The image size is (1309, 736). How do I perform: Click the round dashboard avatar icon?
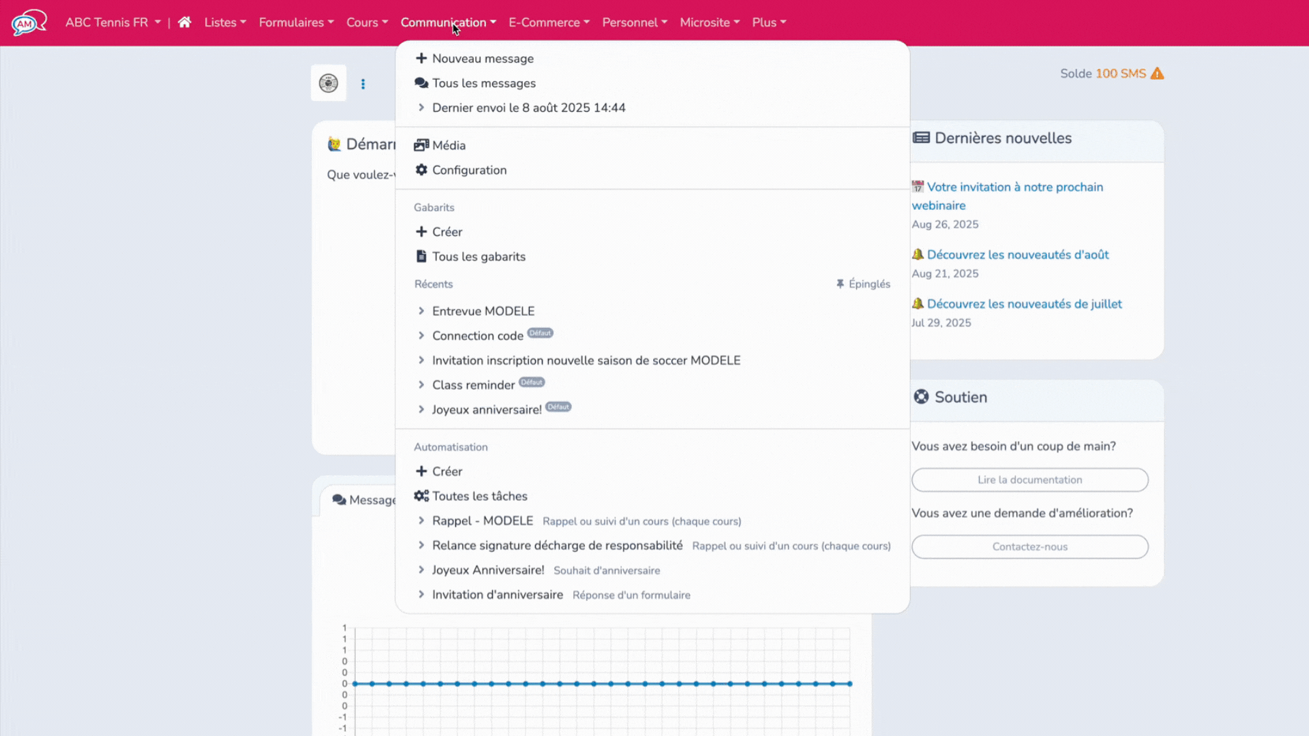pyautogui.click(x=329, y=83)
